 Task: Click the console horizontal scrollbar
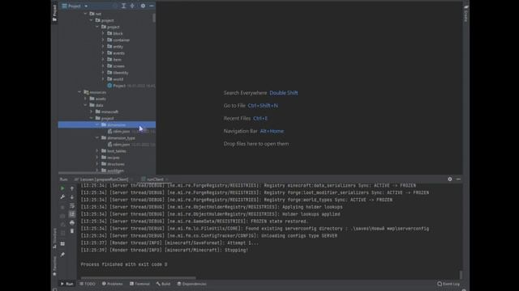point(139,278)
